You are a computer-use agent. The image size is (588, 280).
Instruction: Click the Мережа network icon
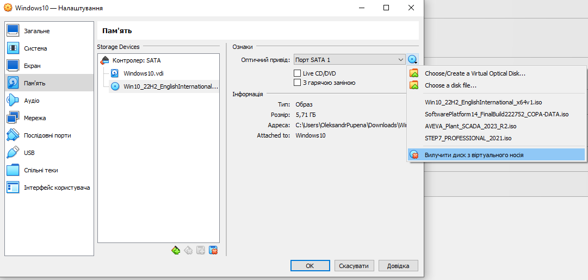click(x=13, y=117)
